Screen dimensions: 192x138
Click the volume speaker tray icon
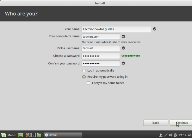pos(171,135)
